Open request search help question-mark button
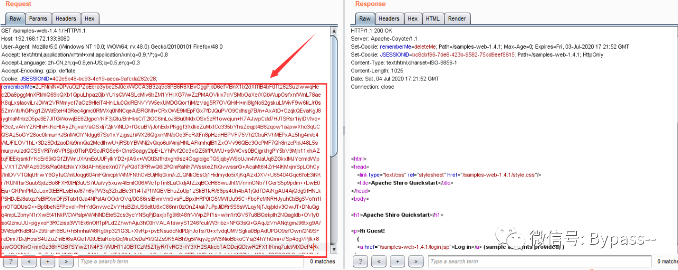Screen dimensions: 678x270 click(x=11, y=261)
